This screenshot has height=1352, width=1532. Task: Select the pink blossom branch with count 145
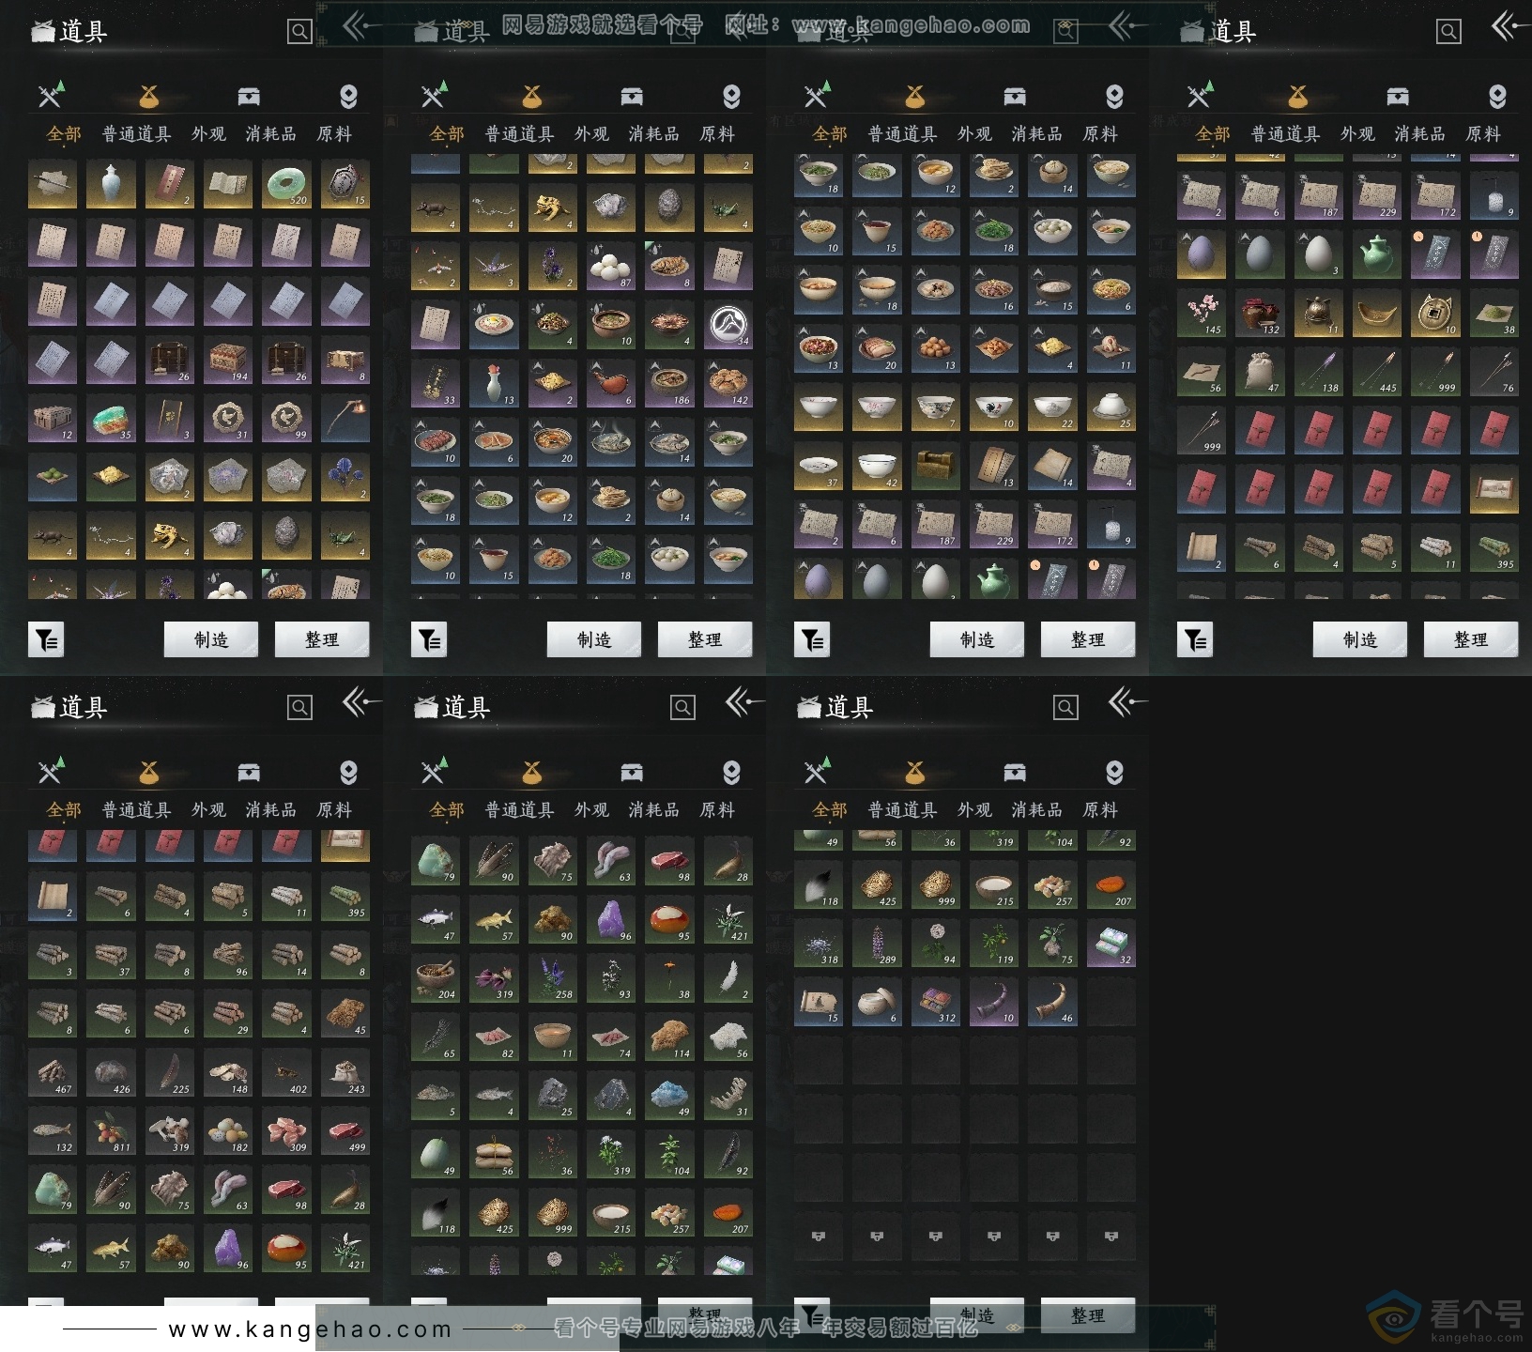point(1202,314)
